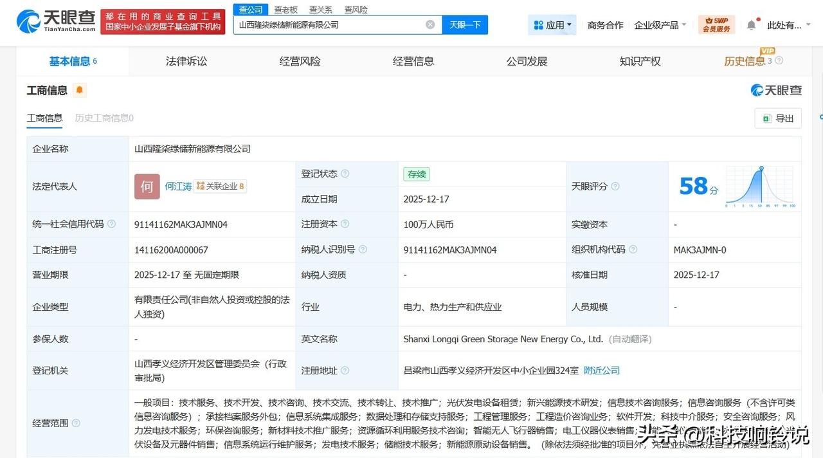
Task: Click the bell alert icon beside 工商信息
Action: click(80, 90)
